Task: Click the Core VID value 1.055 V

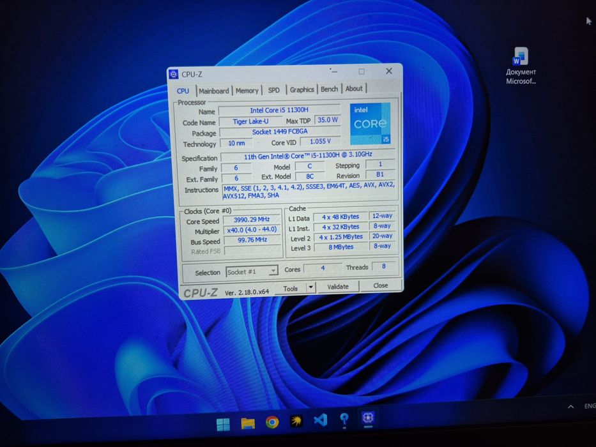Action: point(321,141)
